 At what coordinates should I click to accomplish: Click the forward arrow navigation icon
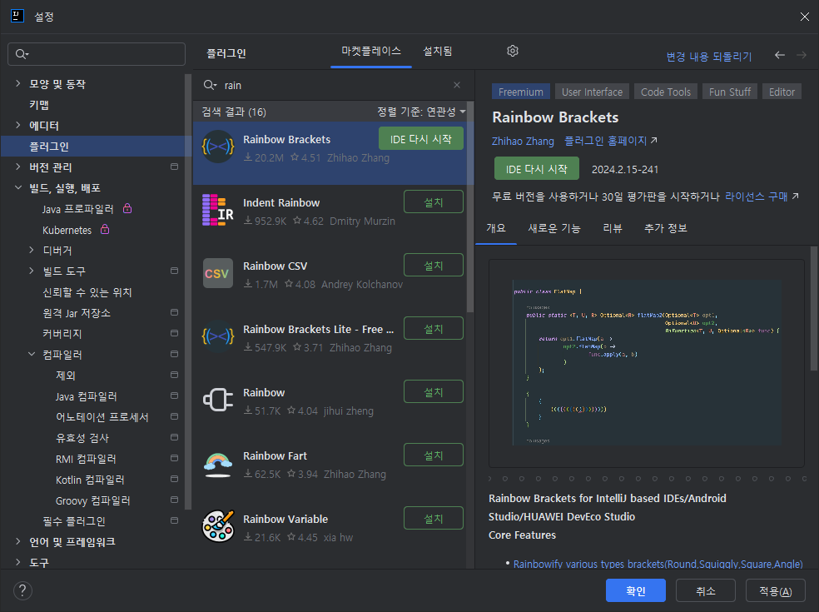click(x=802, y=55)
